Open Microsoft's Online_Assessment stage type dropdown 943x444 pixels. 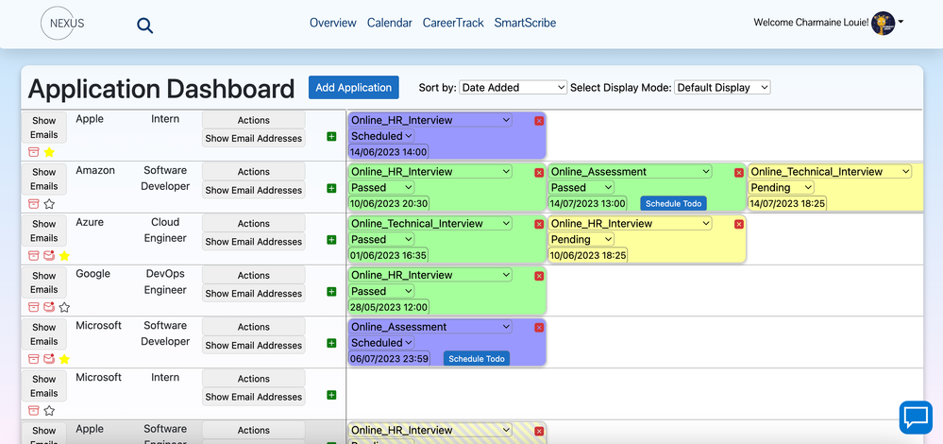(x=430, y=327)
